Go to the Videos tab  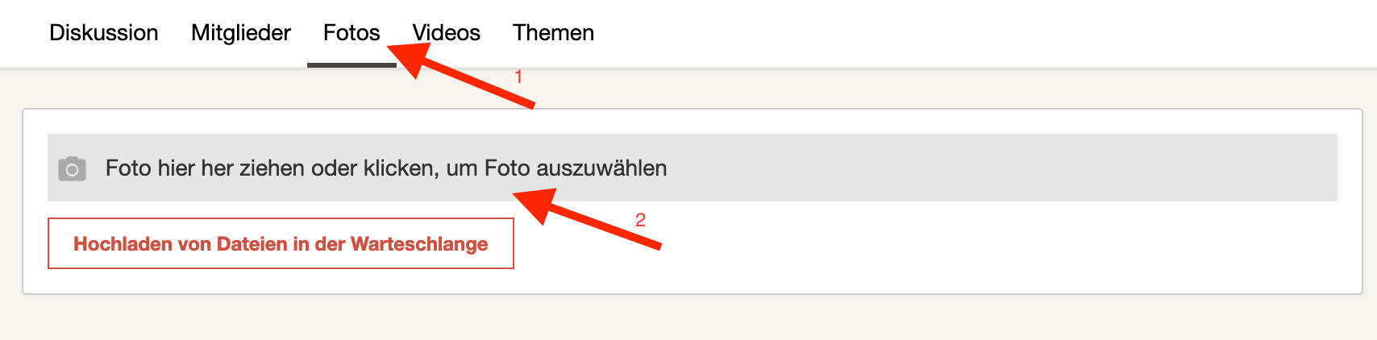click(447, 33)
